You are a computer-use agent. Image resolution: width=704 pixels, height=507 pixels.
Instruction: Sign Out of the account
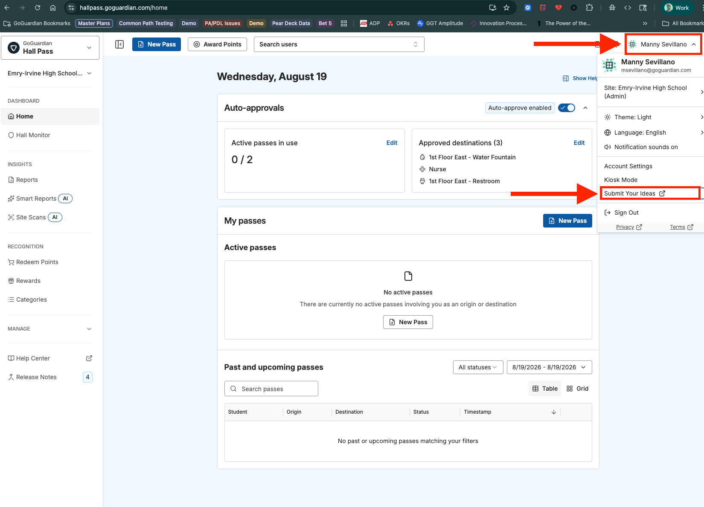point(622,213)
